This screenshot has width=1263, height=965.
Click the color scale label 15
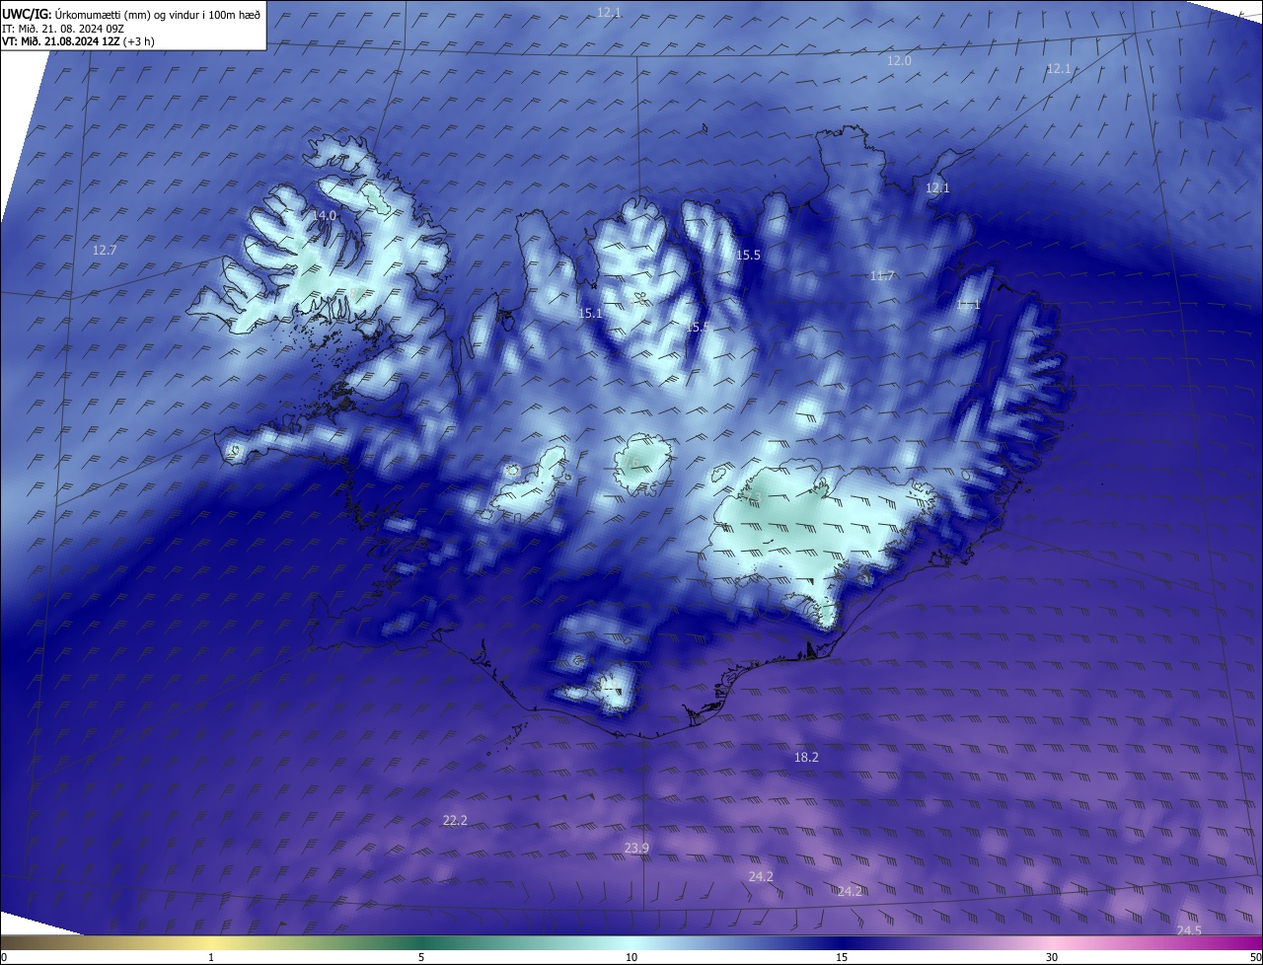coord(842,957)
